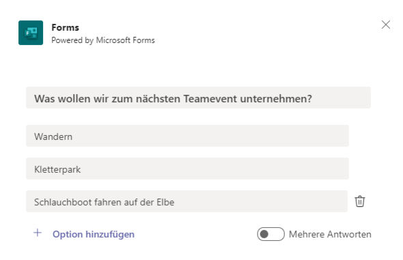Click the teal Microsoft Forms app icon
Viewport: 403px width, 260px height.
(x=31, y=33)
